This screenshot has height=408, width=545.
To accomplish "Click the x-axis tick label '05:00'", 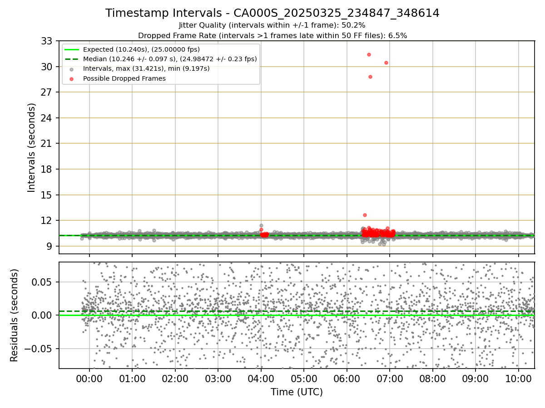I will tap(304, 379).
